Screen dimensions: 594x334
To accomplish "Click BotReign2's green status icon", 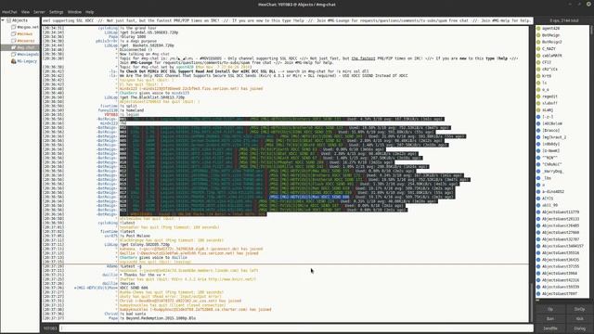I will pos(538,42).
